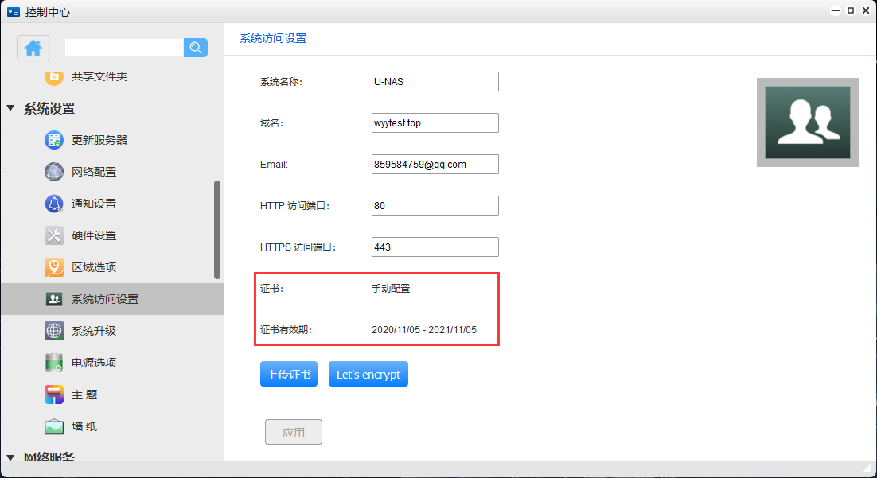Click the 更新服务器 icon
This screenshot has height=478, width=877.
(x=54, y=140)
